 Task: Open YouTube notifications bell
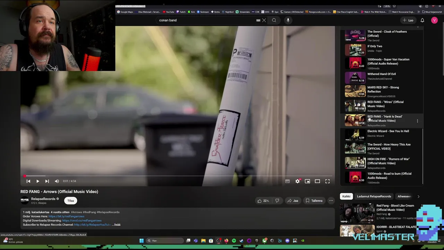[422, 20]
